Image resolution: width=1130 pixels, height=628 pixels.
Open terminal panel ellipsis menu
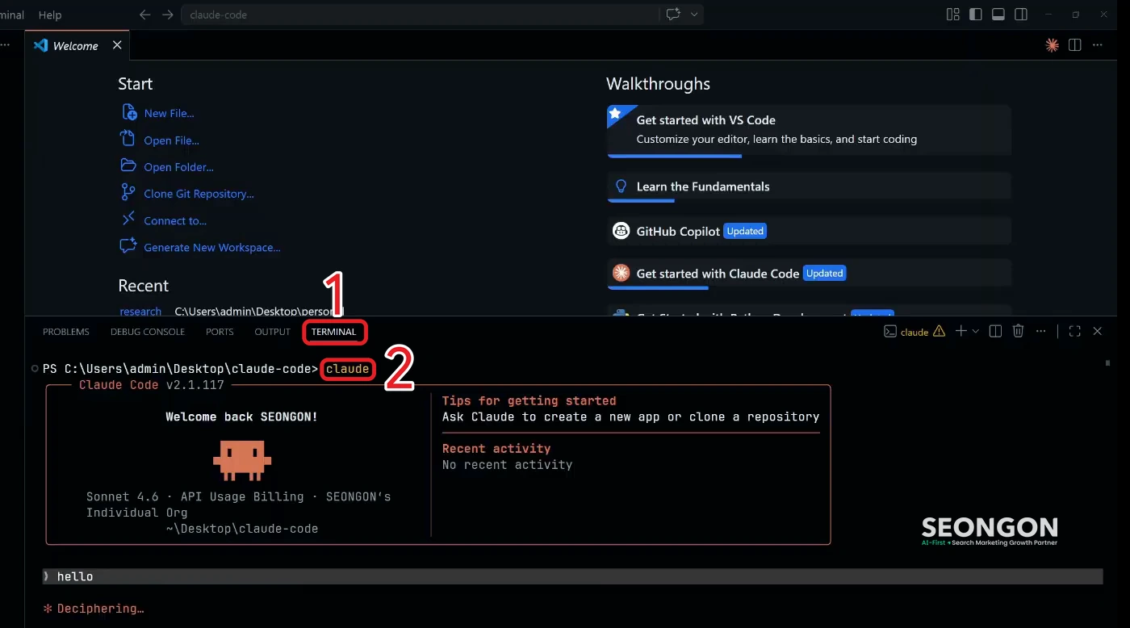click(x=1041, y=331)
